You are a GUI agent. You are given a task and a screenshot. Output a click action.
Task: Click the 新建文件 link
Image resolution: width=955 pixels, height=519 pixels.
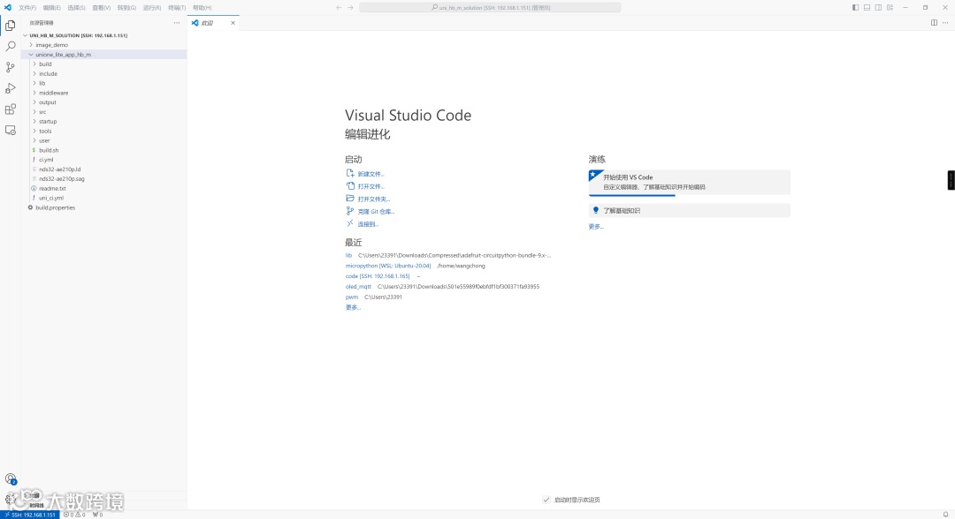pyautogui.click(x=371, y=174)
